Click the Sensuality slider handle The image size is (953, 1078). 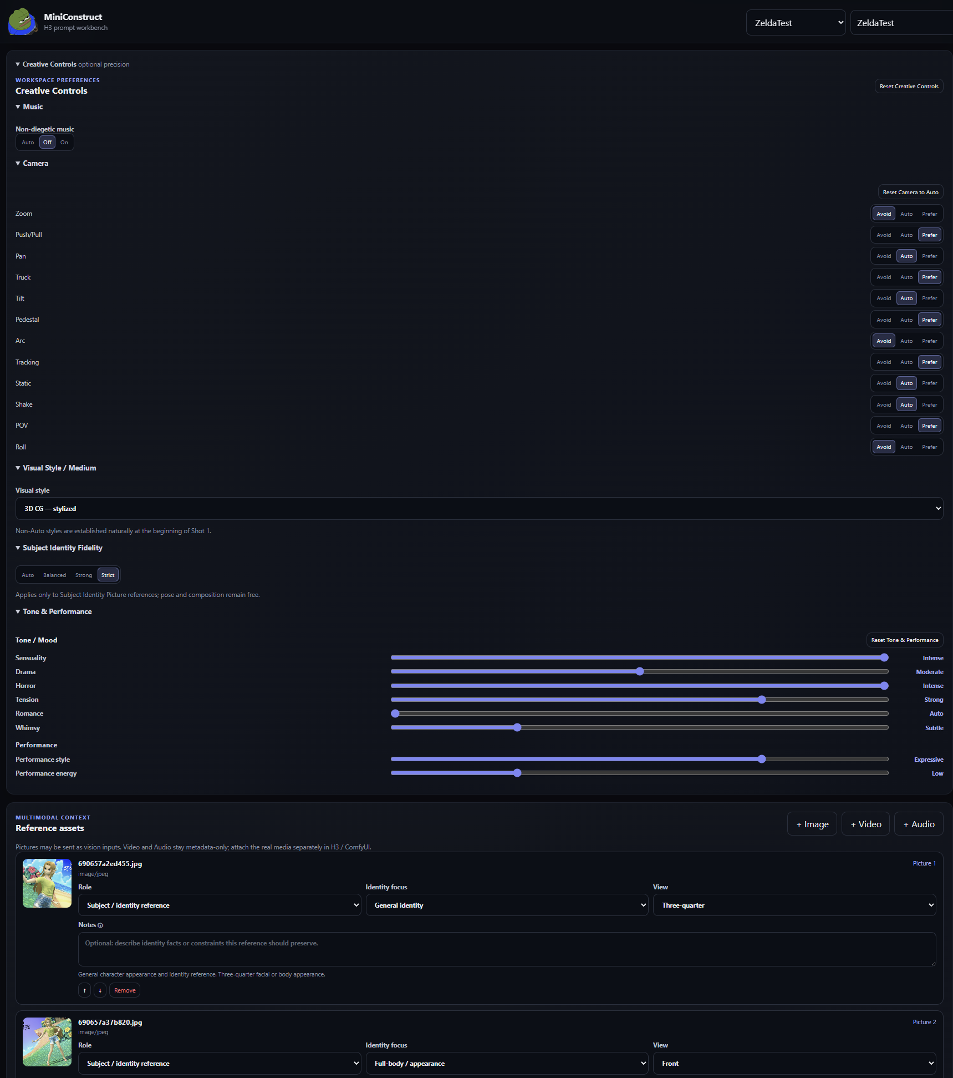pyautogui.click(x=884, y=658)
